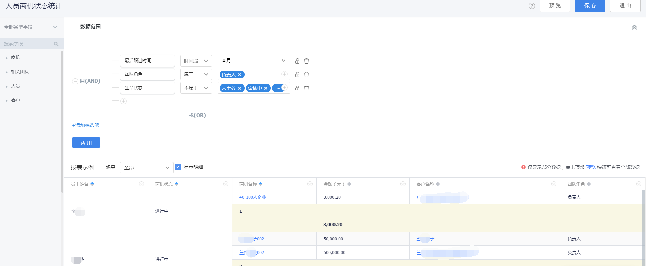This screenshot has width=646, height=266.
Task: Sort by 商机名称 column
Action: point(260,184)
